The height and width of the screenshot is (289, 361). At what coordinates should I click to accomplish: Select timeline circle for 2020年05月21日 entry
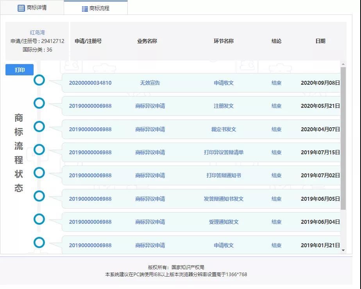(39, 103)
